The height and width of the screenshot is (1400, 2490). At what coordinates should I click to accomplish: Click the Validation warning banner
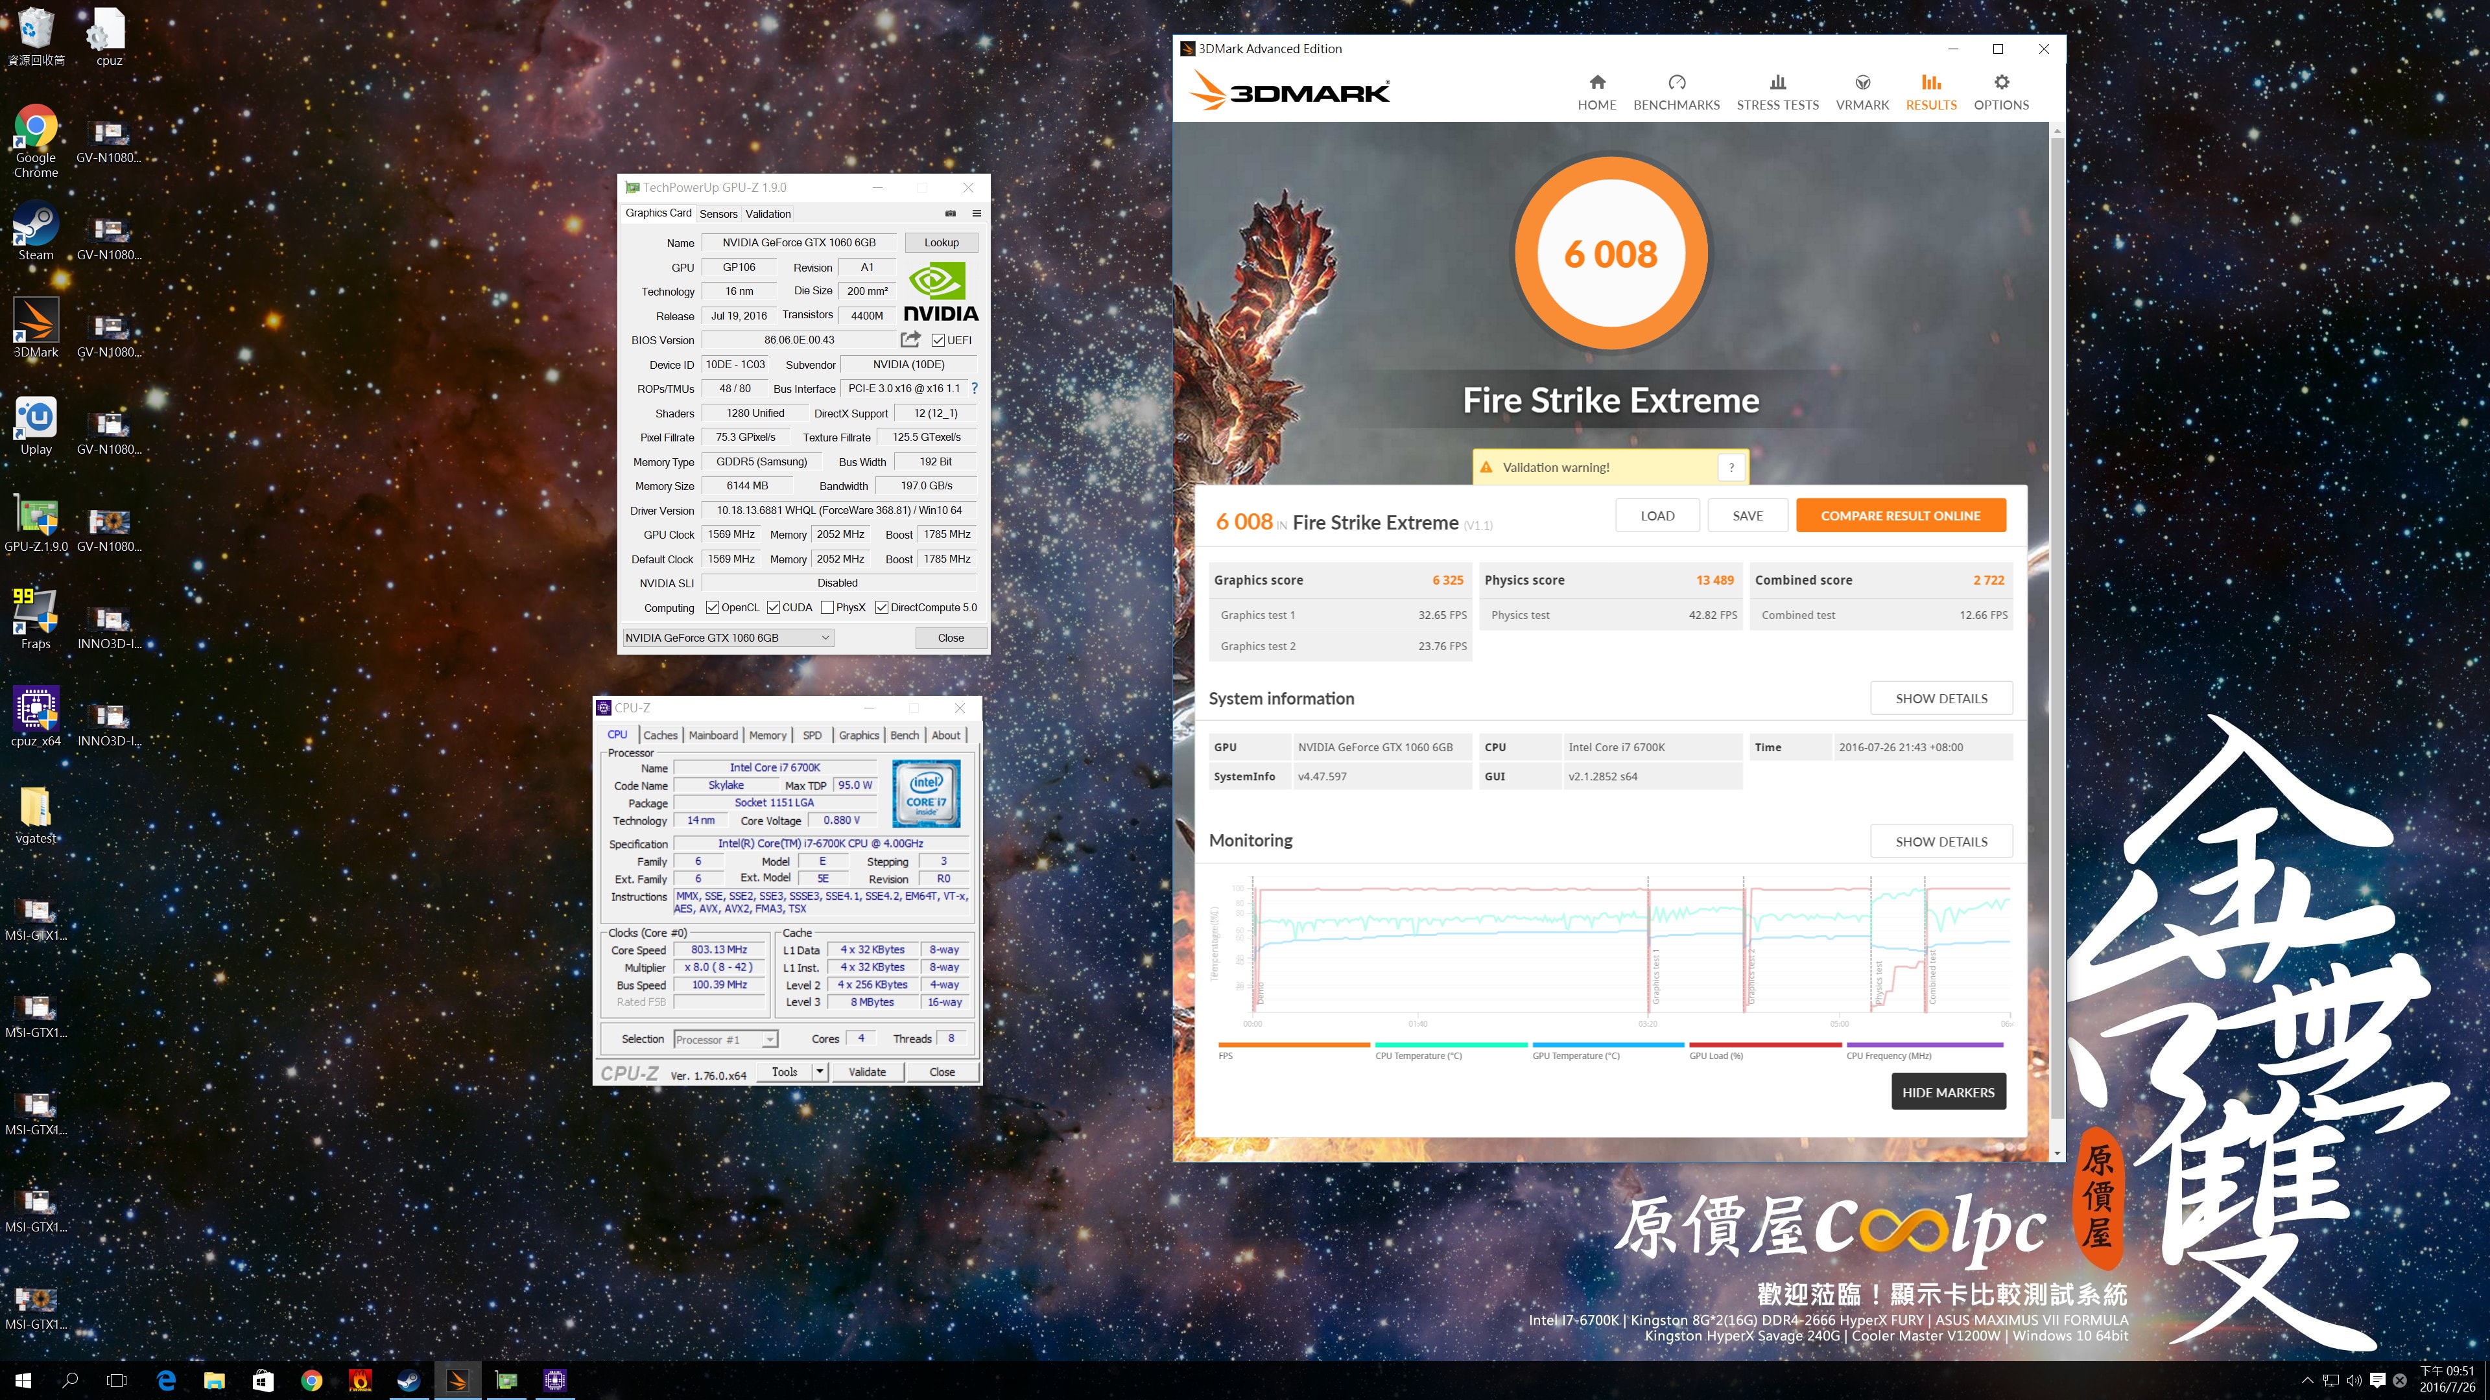[x=1610, y=467]
